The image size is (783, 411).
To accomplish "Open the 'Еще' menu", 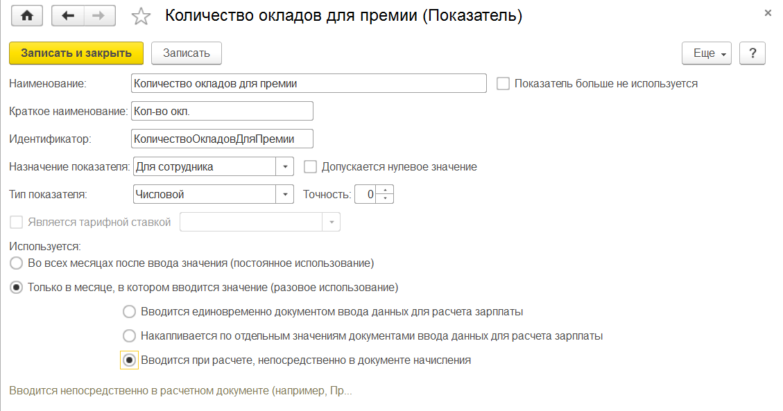I will coord(707,53).
